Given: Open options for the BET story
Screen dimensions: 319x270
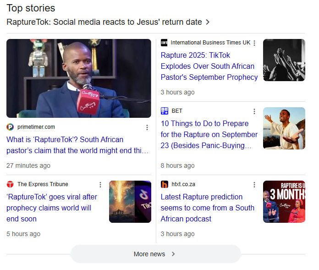Looking at the screenshot, I should [x=254, y=111].
